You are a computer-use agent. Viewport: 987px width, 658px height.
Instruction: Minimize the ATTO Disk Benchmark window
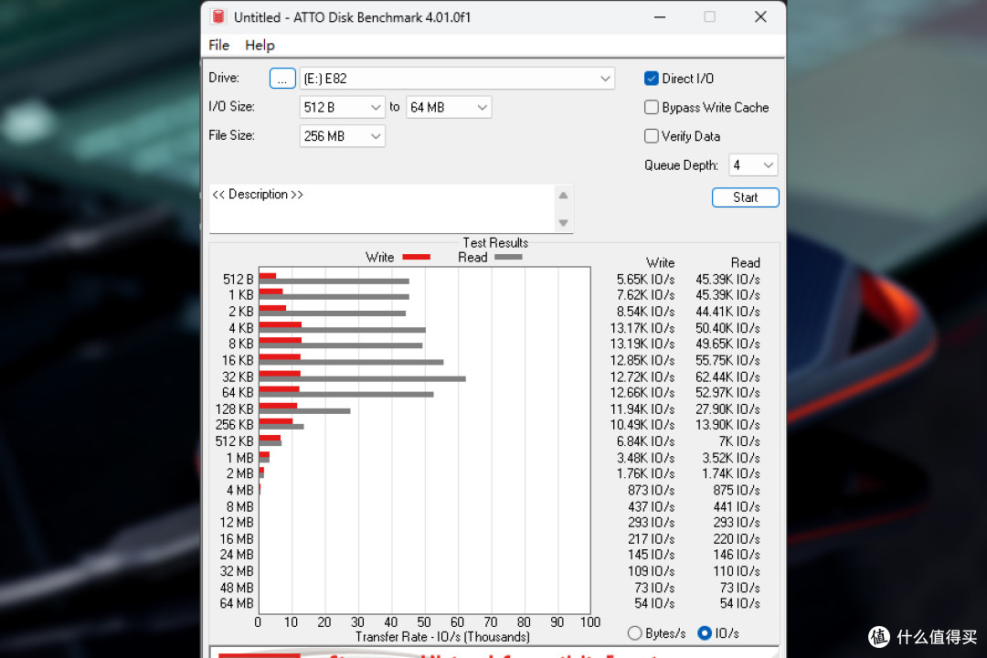(660, 17)
